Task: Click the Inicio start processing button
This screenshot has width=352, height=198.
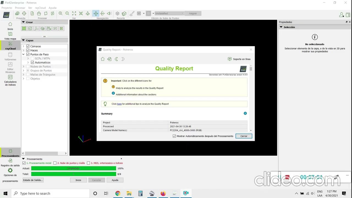Action: pos(78,180)
